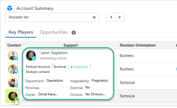Viewport: 177px width, 108px height.
Task: Select the Key Players tab
Action: (x=21, y=32)
